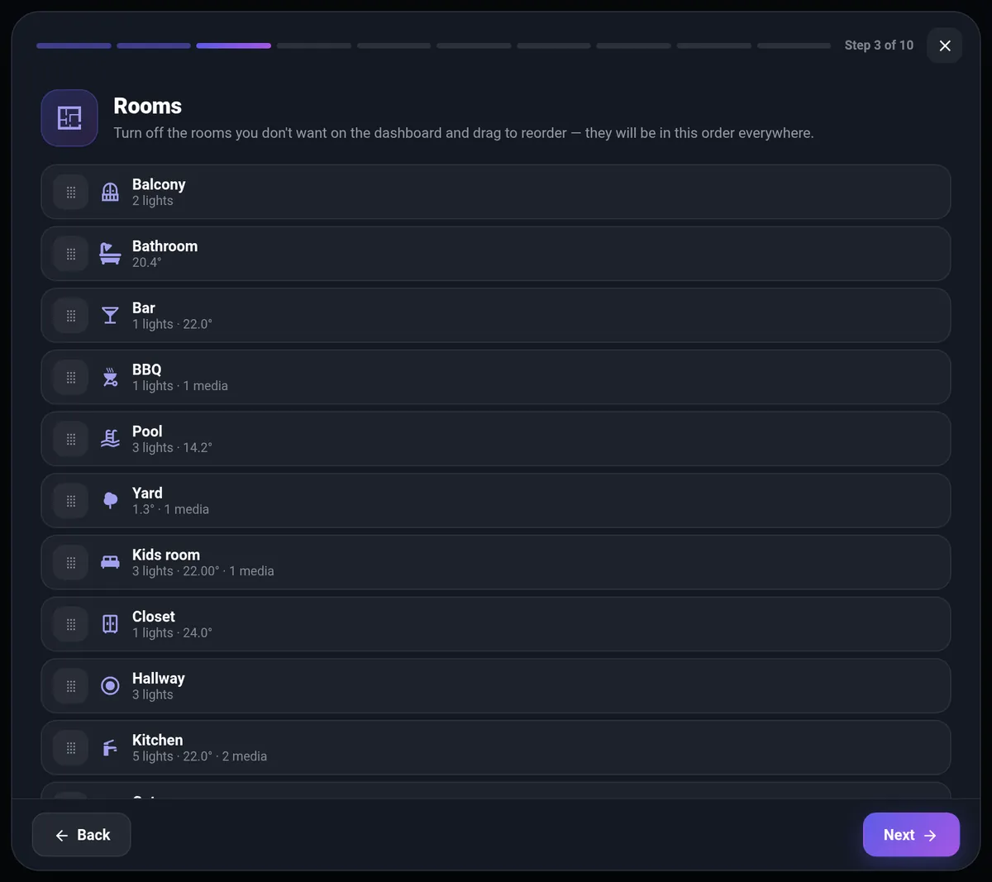The height and width of the screenshot is (882, 992).
Task: Click the Bathroom bathtub icon
Action: pos(110,254)
